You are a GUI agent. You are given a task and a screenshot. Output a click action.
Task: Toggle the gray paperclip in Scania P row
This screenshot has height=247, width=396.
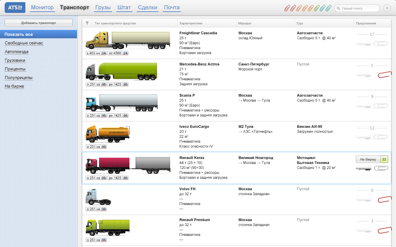tap(381, 106)
